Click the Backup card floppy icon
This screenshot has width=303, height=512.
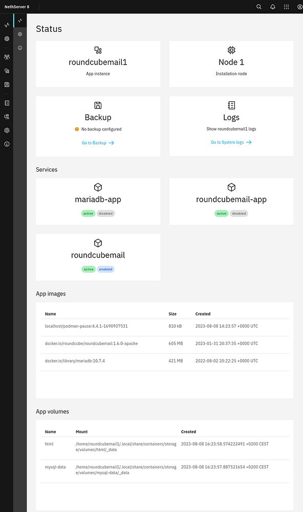98,105
